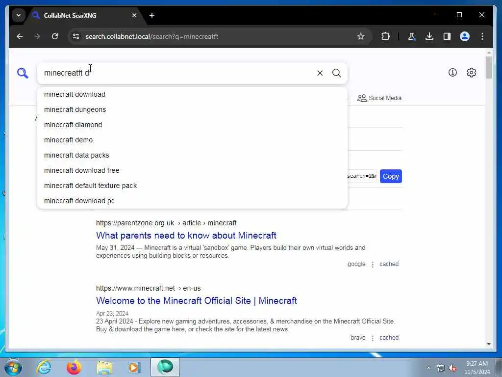
Task: Open the tab search dropdown arrow
Action: [19, 15]
